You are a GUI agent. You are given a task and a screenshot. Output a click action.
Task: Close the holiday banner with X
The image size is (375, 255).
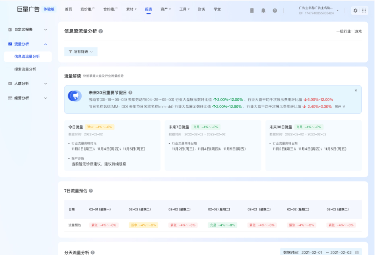(356, 90)
